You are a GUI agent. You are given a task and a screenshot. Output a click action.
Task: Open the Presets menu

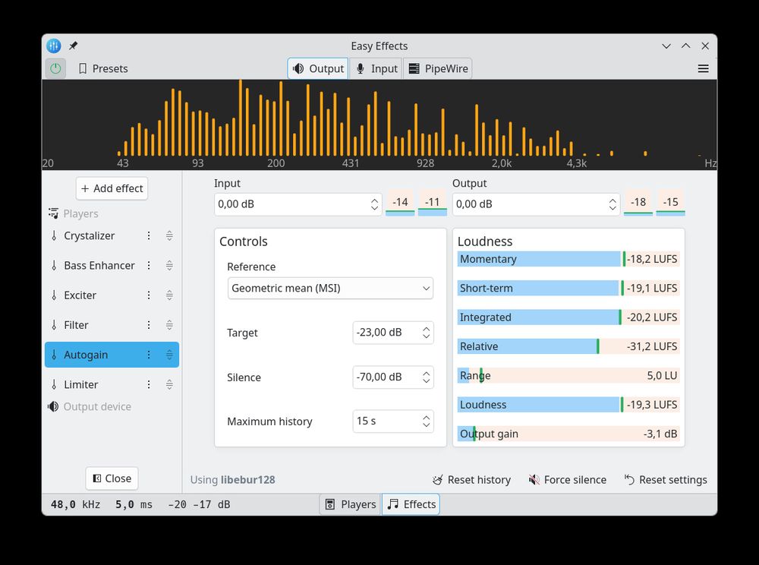[x=103, y=68]
